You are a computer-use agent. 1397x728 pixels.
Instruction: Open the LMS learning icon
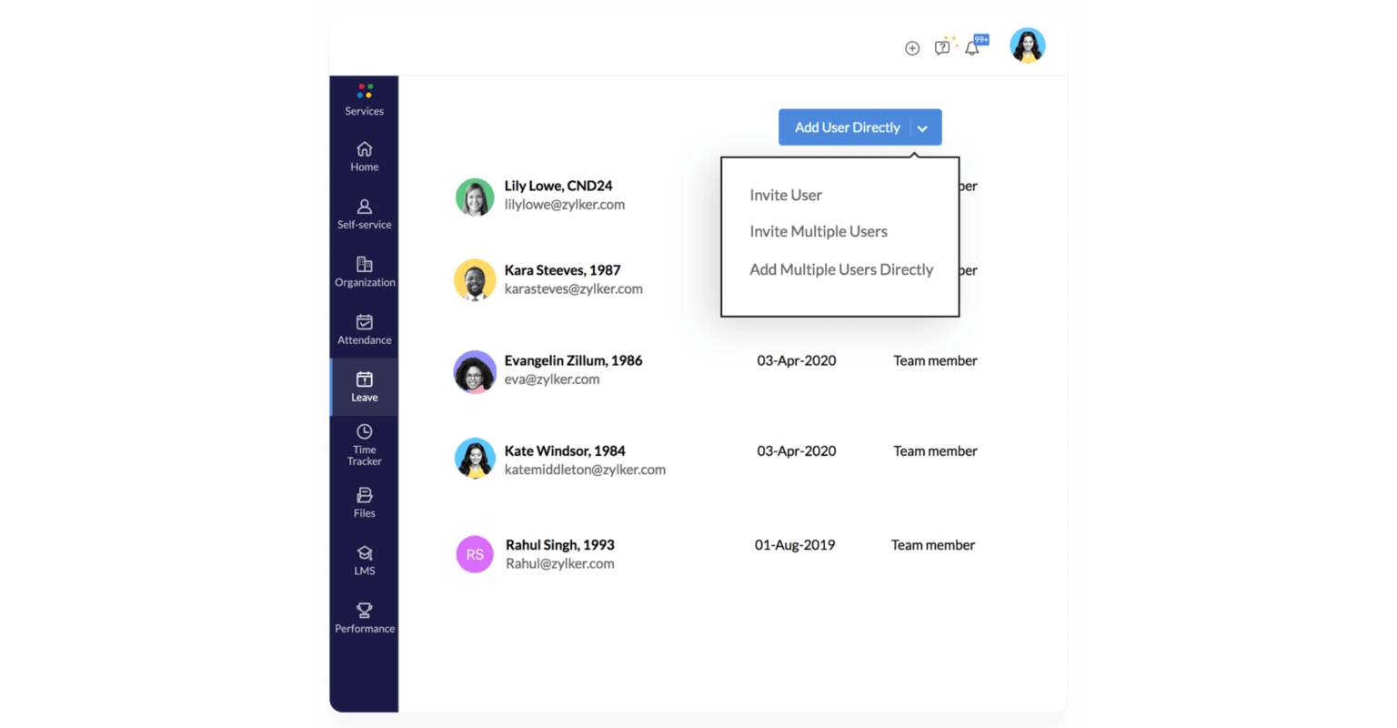[364, 553]
